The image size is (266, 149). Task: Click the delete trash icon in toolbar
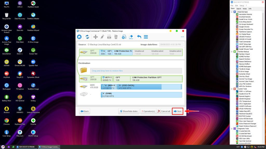116,37
